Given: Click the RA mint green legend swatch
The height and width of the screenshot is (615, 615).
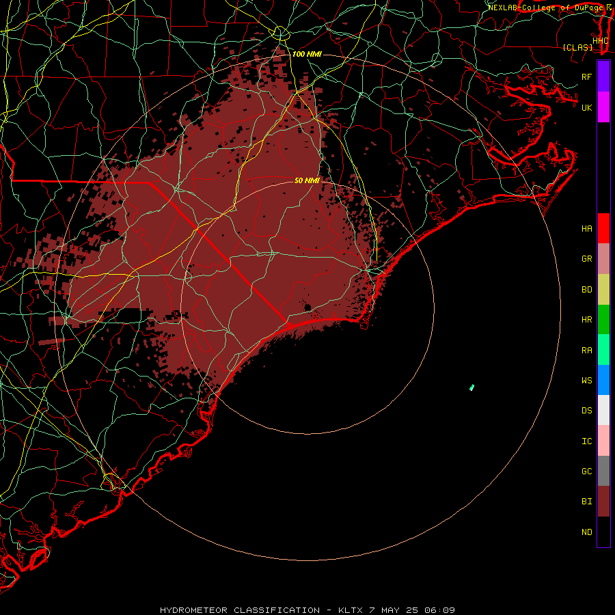Looking at the screenshot, I should 603,350.
